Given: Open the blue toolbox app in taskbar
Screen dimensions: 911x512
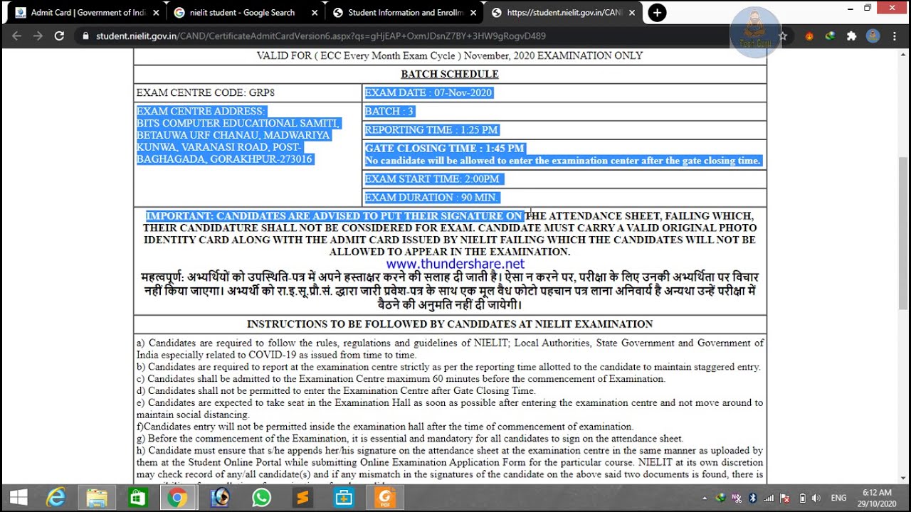Looking at the screenshot, I should [x=344, y=498].
